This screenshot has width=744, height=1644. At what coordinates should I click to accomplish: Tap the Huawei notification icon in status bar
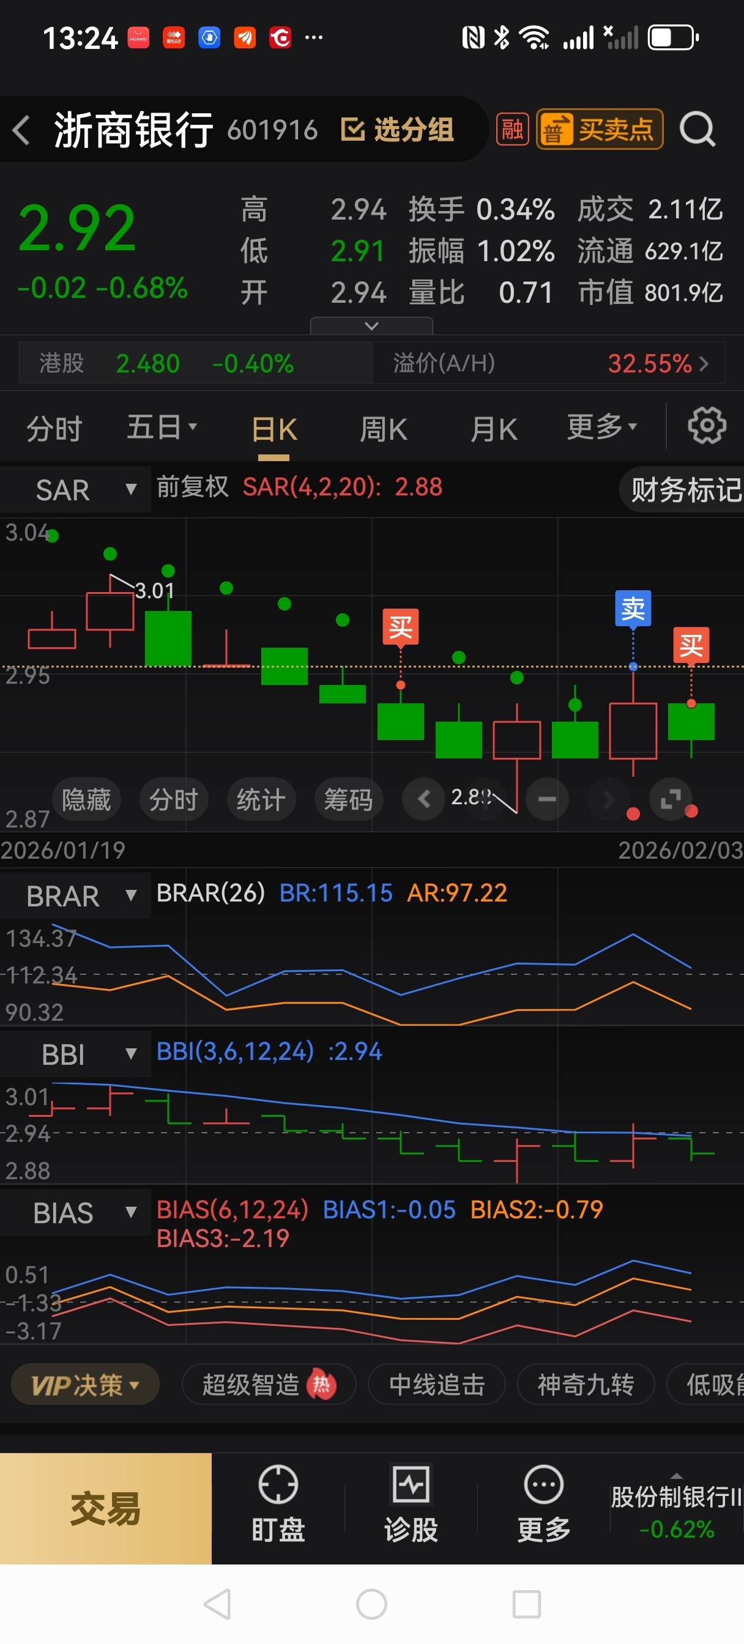pyautogui.click(x=138, y=38)
